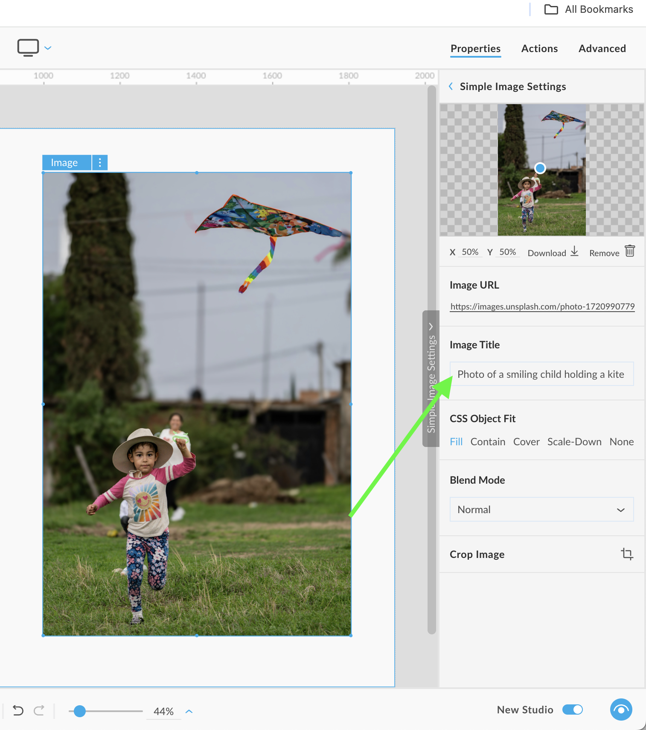646x730 pixels.
Task: Open All Bookmarks folder
Action: pos(589,9)
